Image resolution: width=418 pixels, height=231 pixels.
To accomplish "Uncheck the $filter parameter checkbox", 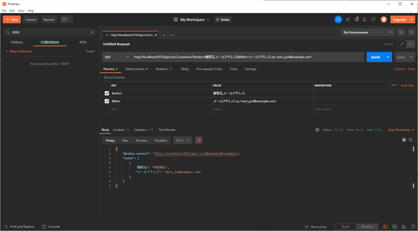I will pyautogui.click(x=107, y=101).
